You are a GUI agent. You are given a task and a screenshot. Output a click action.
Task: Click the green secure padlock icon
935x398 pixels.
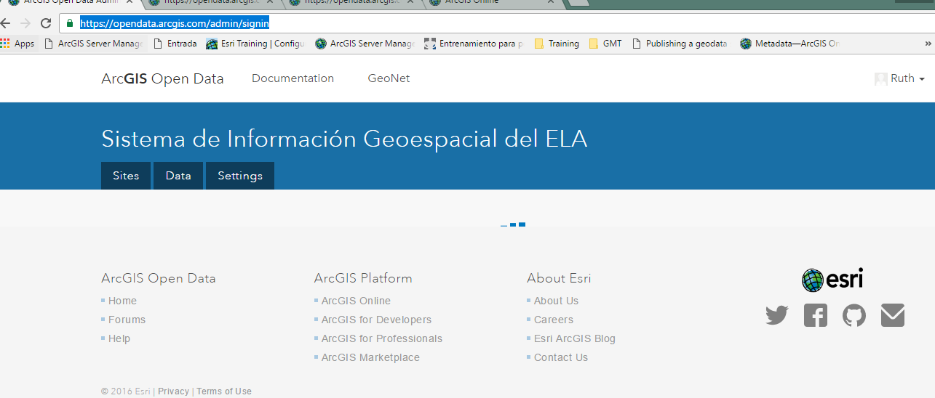(70, 23)
